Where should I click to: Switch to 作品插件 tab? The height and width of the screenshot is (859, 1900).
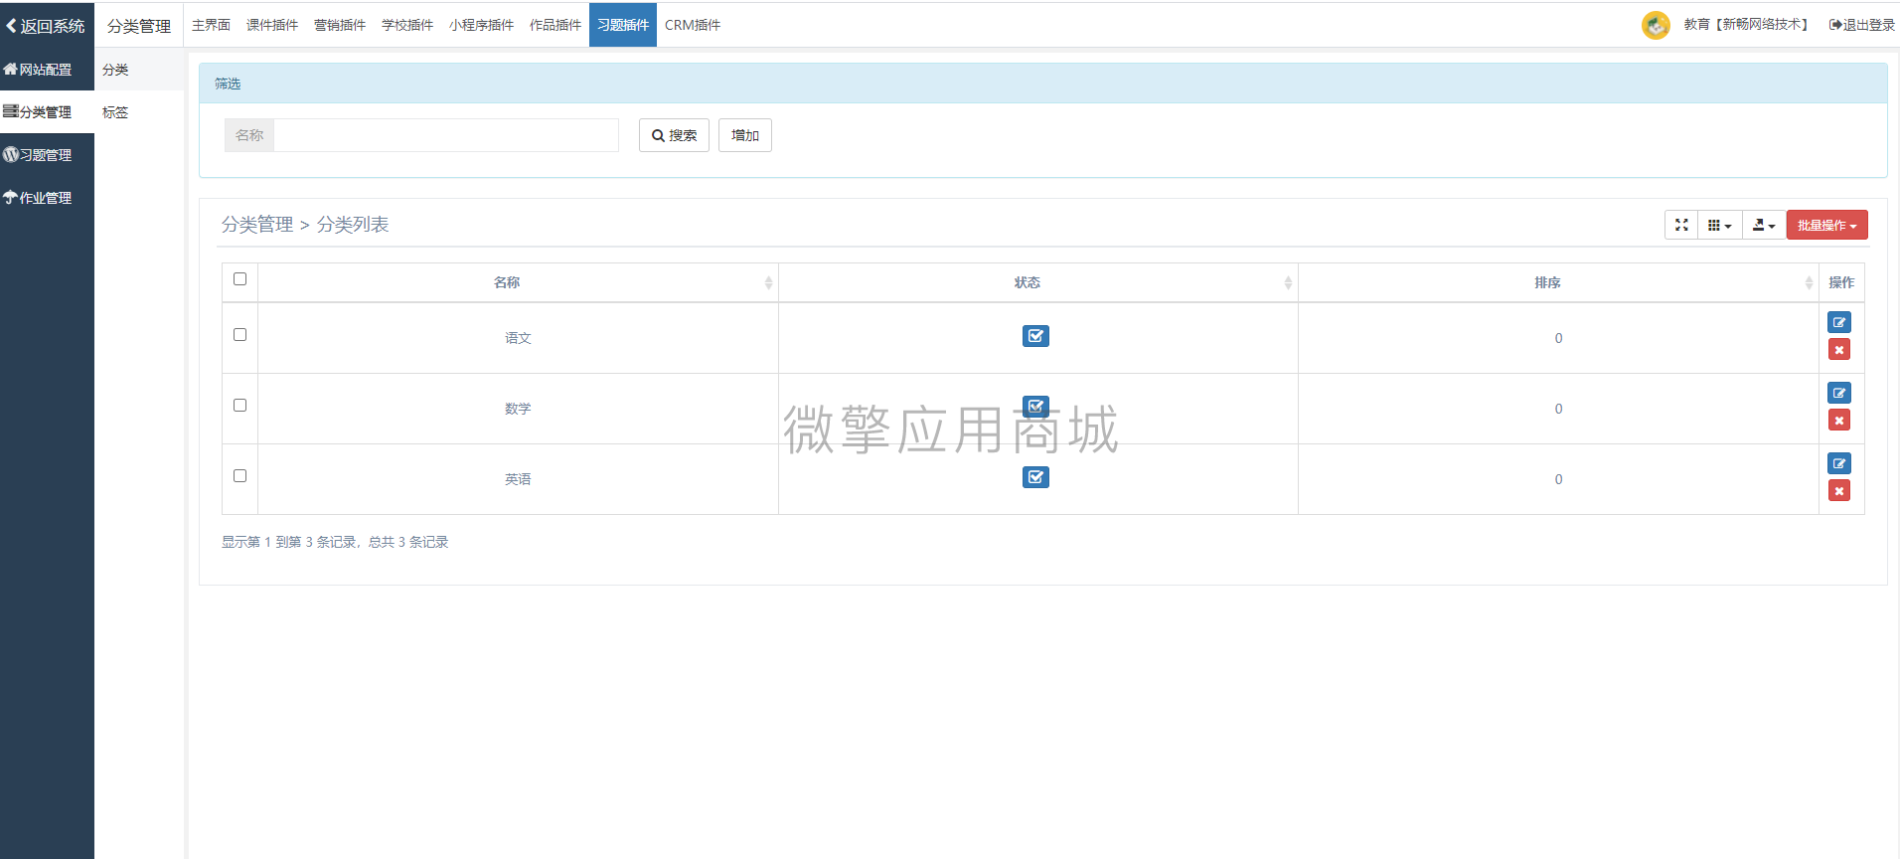coord(555,25)
